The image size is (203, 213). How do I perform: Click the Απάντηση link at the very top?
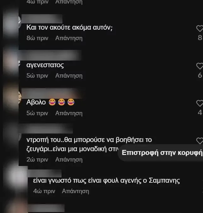click(69, 2)
